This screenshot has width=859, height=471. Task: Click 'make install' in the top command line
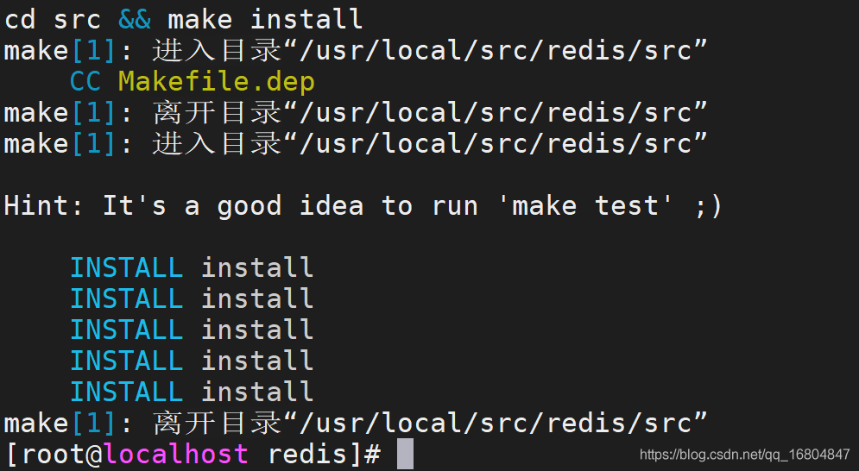pyautogui.click(x=265, y=19)
